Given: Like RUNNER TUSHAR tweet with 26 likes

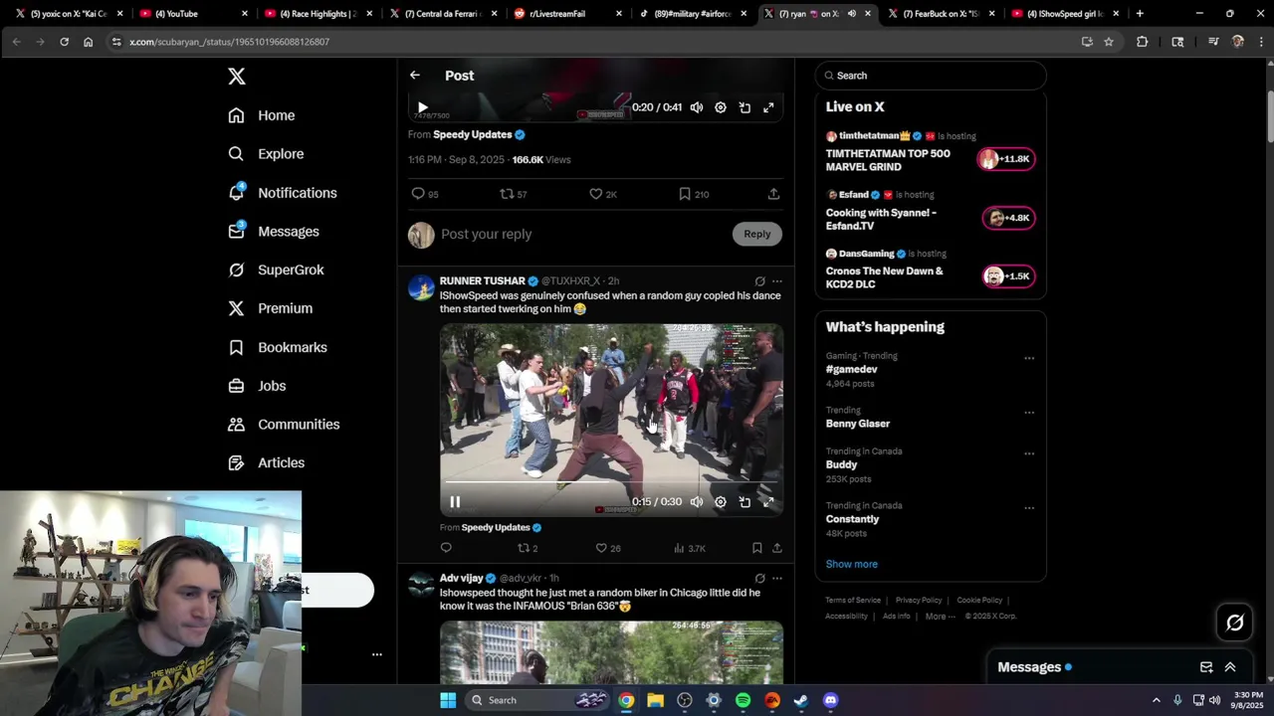Looking at the screenshot, I should [607, 548].
